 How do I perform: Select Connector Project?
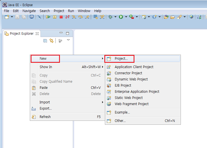143,73
